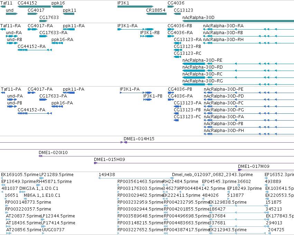Click Dmel_neb_012097_0682_2343.3prime label

pos(212,175)
